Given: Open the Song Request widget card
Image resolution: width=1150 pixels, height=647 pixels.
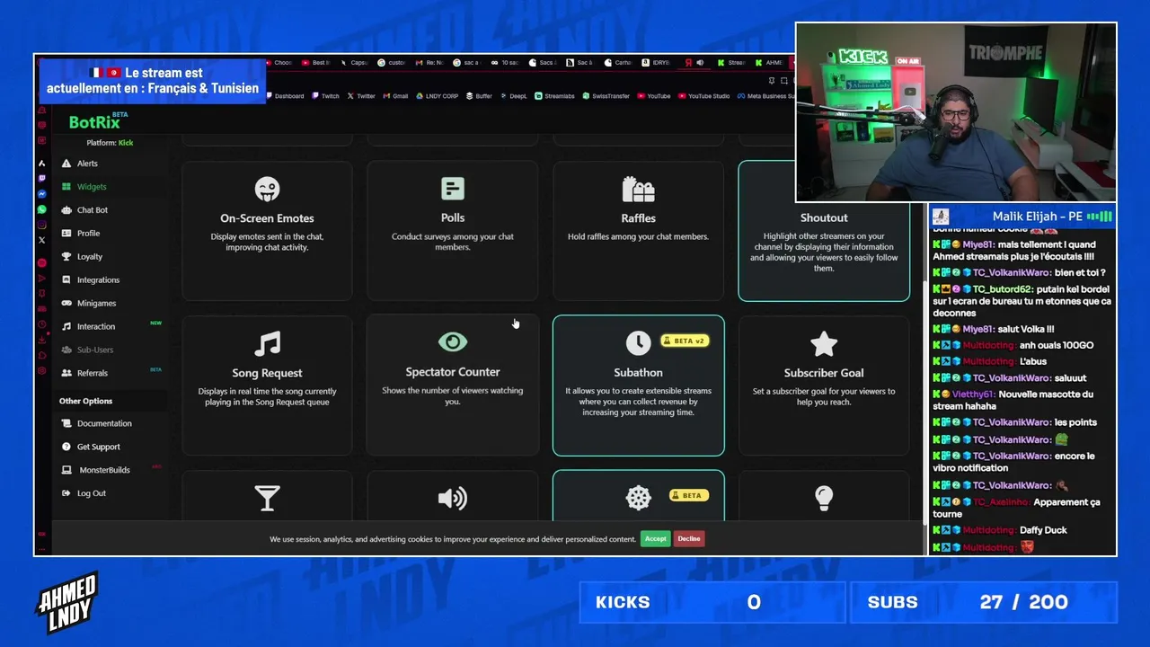Looking at the screenshot, I should [x=267, y=386].
